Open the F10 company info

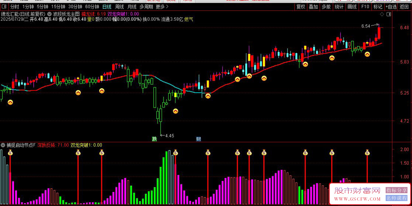(365, 7)
